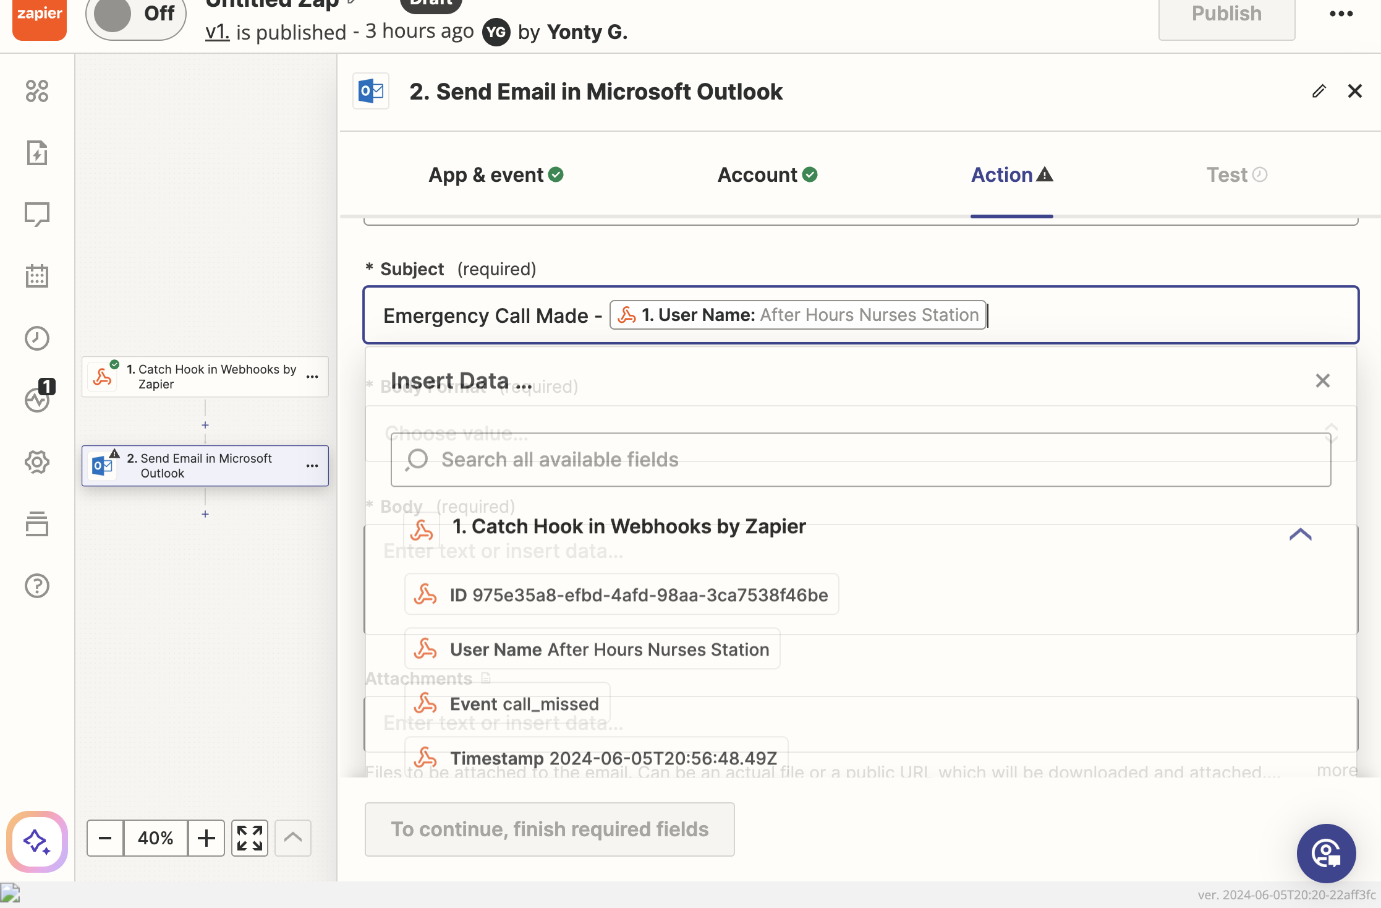The image size is (1381, 908).
Task: Select the Action tab
Action: (x=1012, y=175)
